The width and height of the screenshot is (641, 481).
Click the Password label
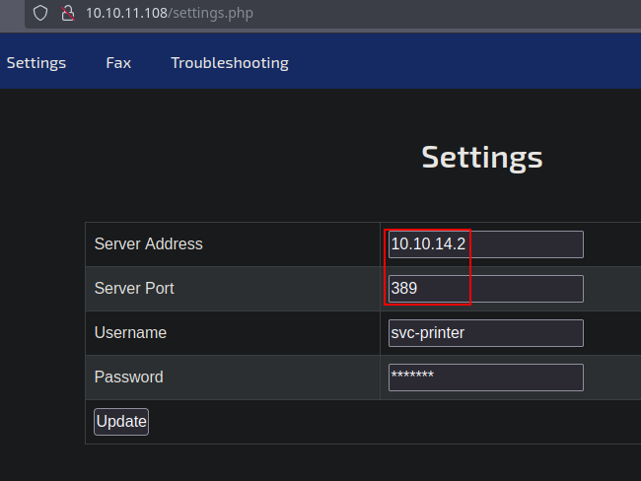(129, 377)
